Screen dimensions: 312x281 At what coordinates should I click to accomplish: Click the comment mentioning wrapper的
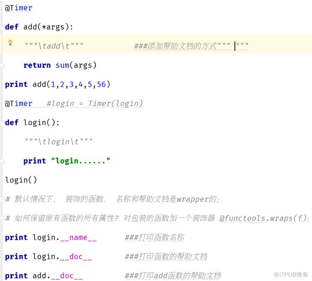tap(113, 199)
